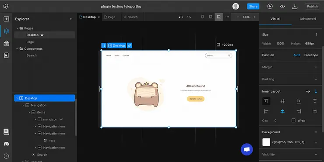Image resolution: width=324 pixels, height=162 pixels.
Task: Click the Publish button
Action: (312, 7)
